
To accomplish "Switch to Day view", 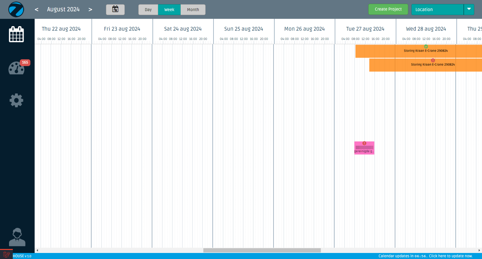I will tap(148, 10).
